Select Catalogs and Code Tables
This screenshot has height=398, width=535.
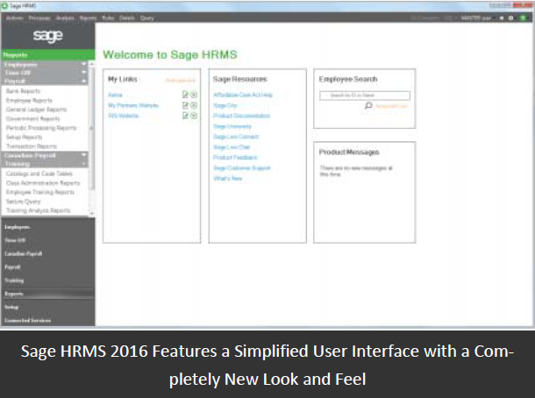tap(39, 174)
